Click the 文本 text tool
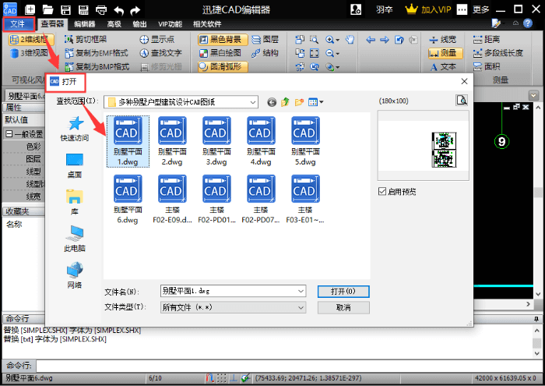The height and width of the screenshot is (386, 545). pos(443,66)
